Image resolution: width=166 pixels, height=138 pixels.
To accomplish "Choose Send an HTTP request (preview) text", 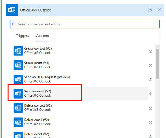I will pyautogui.click(x=47, y=77).
